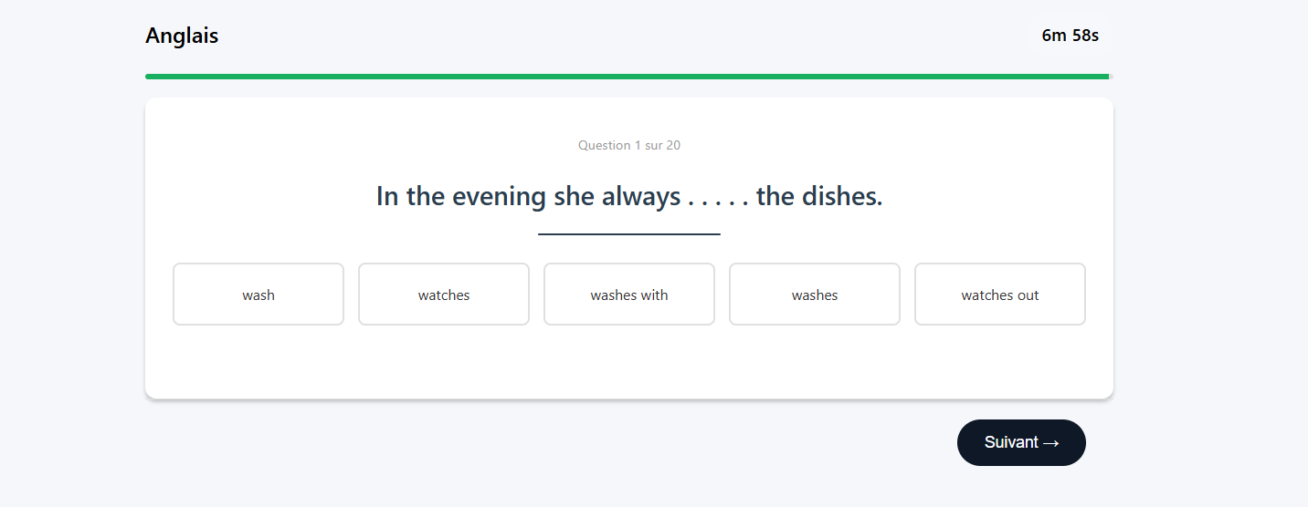Go to next question with Suivant
This screenshot has width=1308, height=507.
tap(1010, 442)
